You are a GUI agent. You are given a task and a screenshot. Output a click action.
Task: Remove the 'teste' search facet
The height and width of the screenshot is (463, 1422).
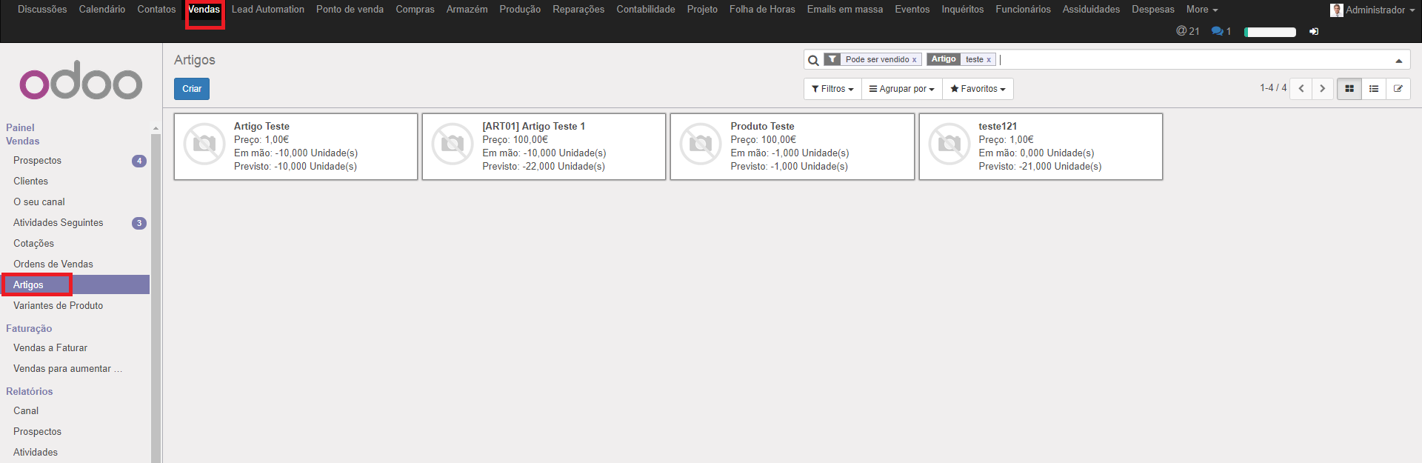click(x=988, y=60)
